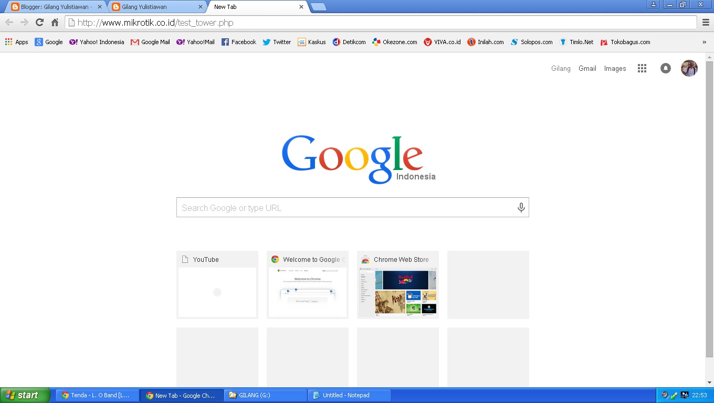Open the Google apps grid
The width and height of the screenshot is (714, 403).
tap(642, 68)
